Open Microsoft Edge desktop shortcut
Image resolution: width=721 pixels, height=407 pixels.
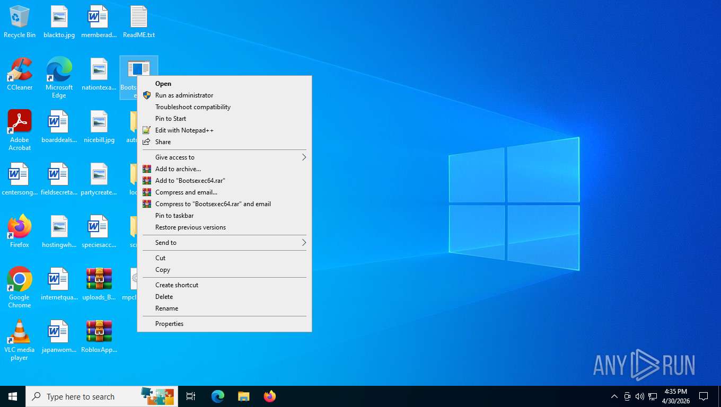point(59,78)
